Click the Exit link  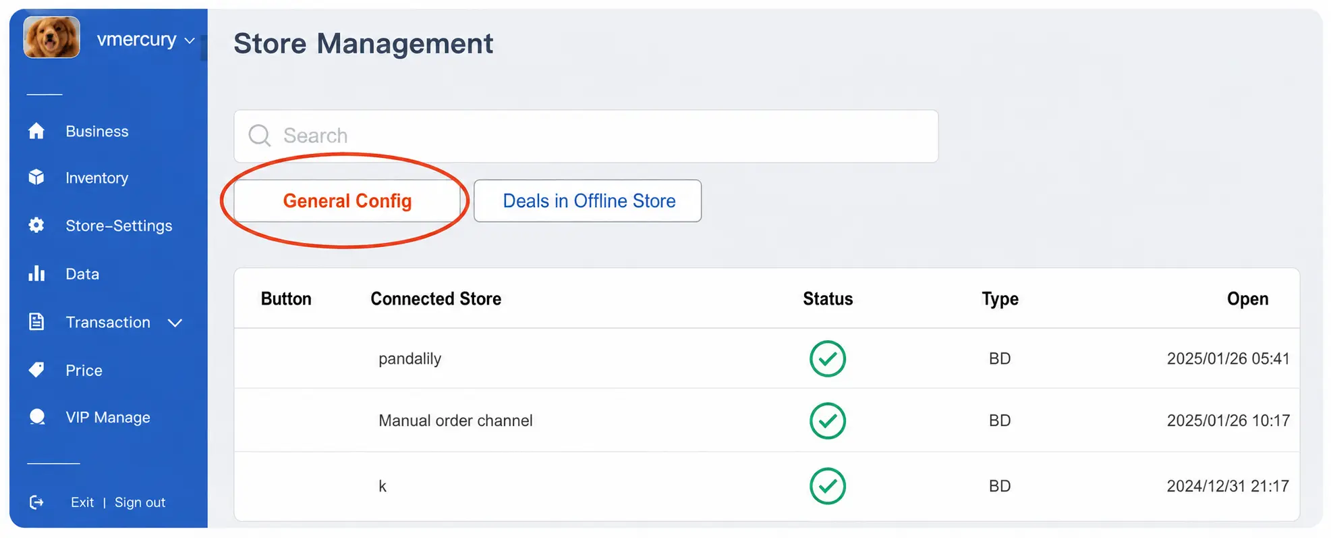[82, 502]
